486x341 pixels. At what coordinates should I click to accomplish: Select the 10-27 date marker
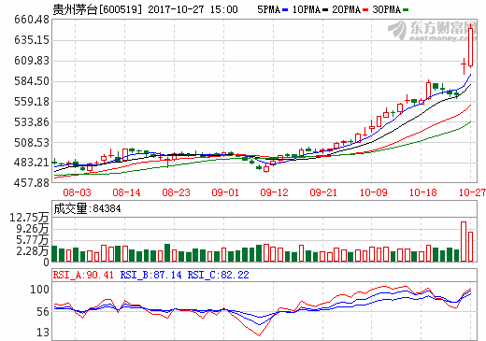point(472,192)
